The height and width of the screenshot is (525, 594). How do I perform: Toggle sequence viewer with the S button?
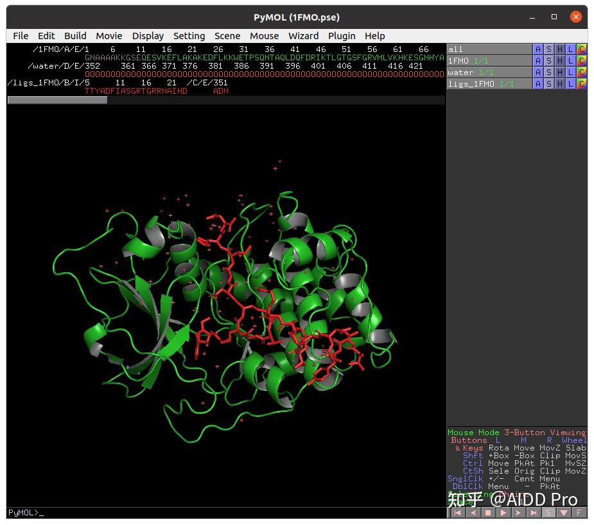pyautogui.click(x=548, y=513)
